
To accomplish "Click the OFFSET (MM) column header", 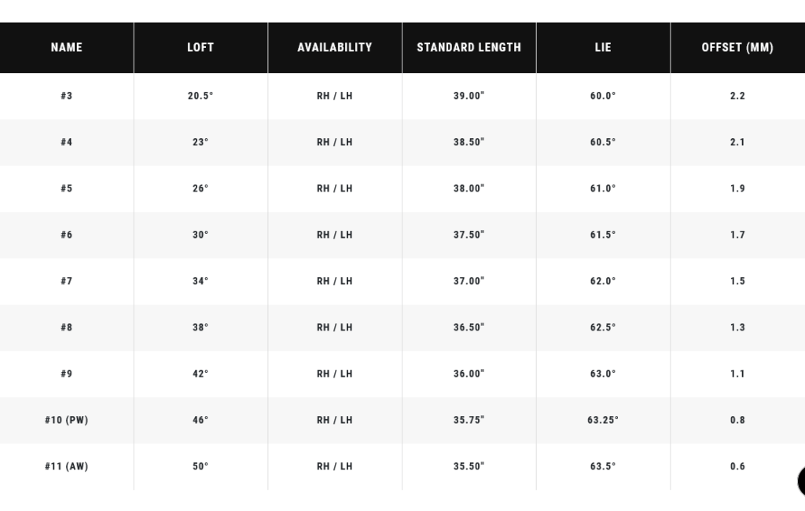I will tap(737, 48).
